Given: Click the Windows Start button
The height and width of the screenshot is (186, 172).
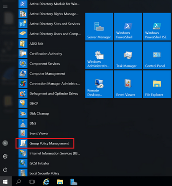Looking at the screenshot, I should (5, 181).
